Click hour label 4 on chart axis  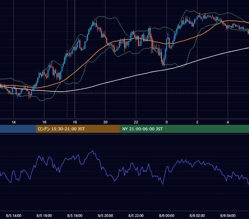pyautogui.click(x=228, y=122)
